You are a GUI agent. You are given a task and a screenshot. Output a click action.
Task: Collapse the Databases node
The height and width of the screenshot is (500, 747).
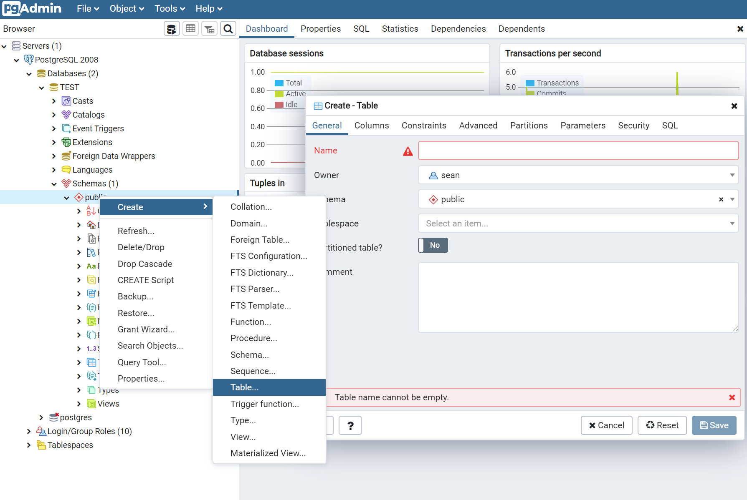tap(29, 74)
